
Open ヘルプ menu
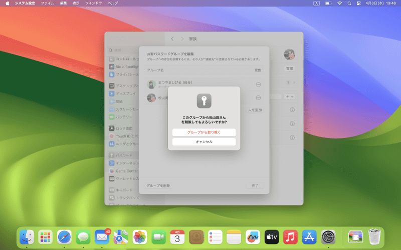coord(113,3)
